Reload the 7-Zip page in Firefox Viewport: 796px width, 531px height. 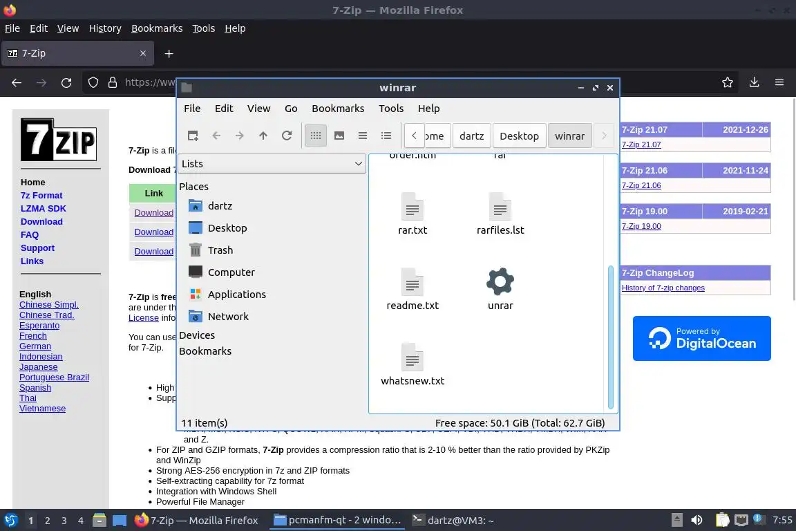pyautogui.click(x=66, y=82)
